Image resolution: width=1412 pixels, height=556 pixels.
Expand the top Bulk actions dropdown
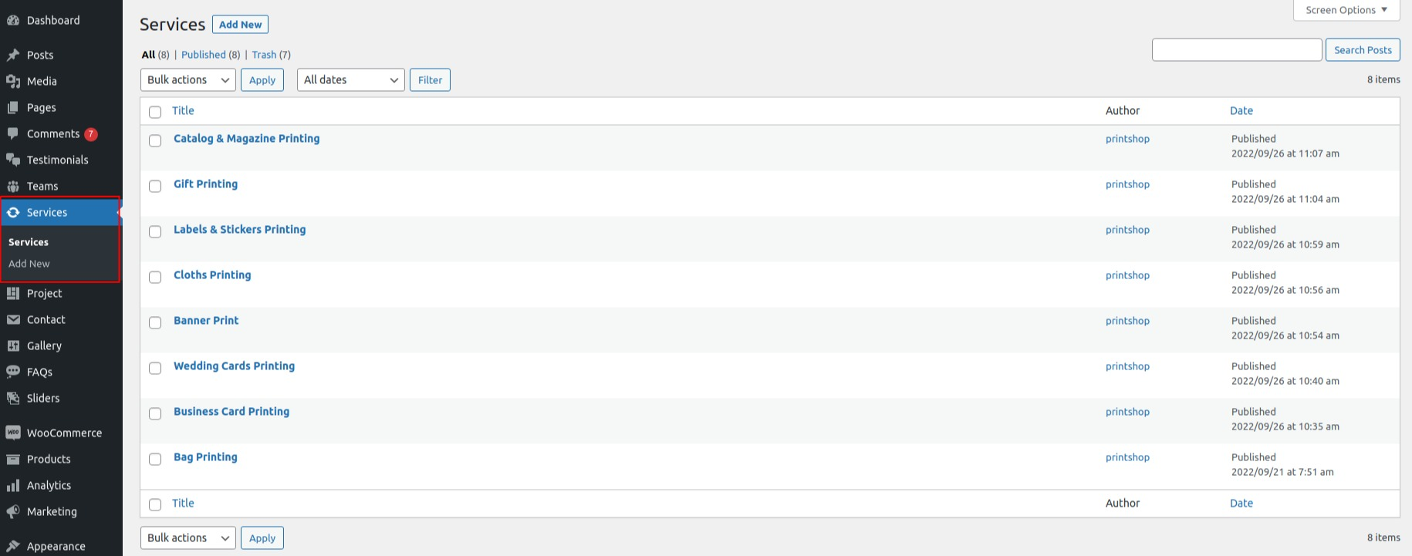click(x=188, y=79)
